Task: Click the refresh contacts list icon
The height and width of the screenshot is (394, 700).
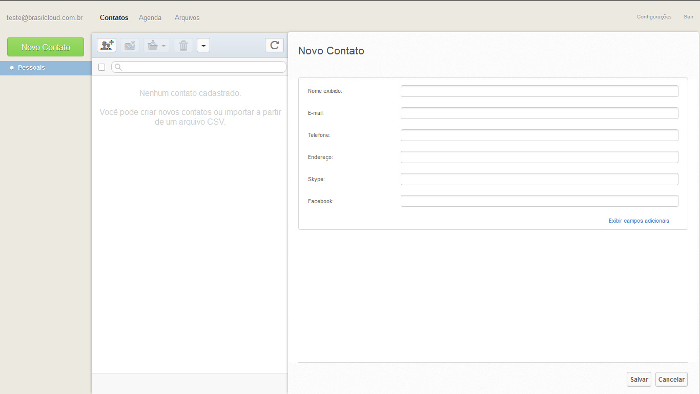Action: [275, 45]
